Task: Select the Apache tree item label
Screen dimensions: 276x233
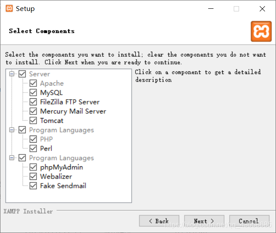Action: (52, 83)
